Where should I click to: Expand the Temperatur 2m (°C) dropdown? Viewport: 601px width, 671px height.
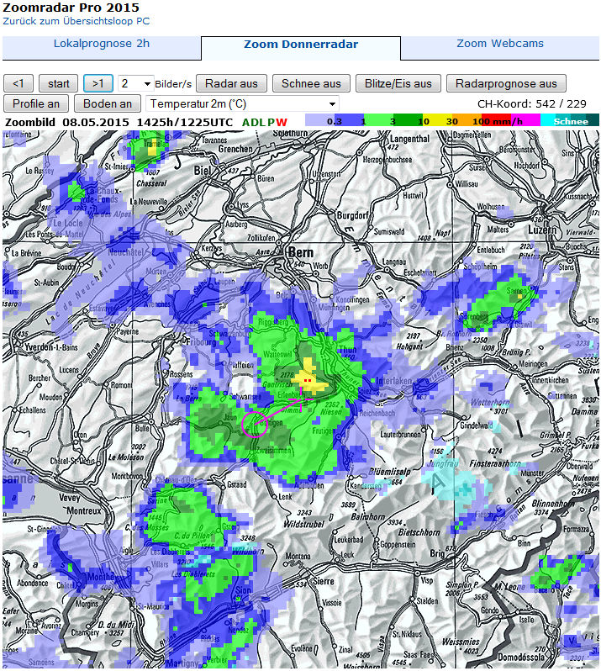pos(242,103)
